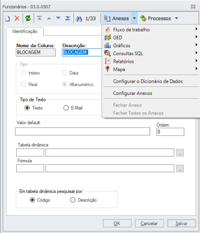Click the Ordem input field

[x=170, y=132]
